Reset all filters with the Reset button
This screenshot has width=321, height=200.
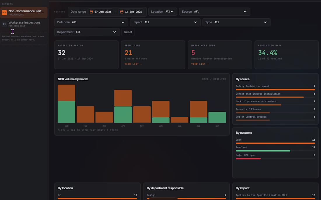pos(128,32)
